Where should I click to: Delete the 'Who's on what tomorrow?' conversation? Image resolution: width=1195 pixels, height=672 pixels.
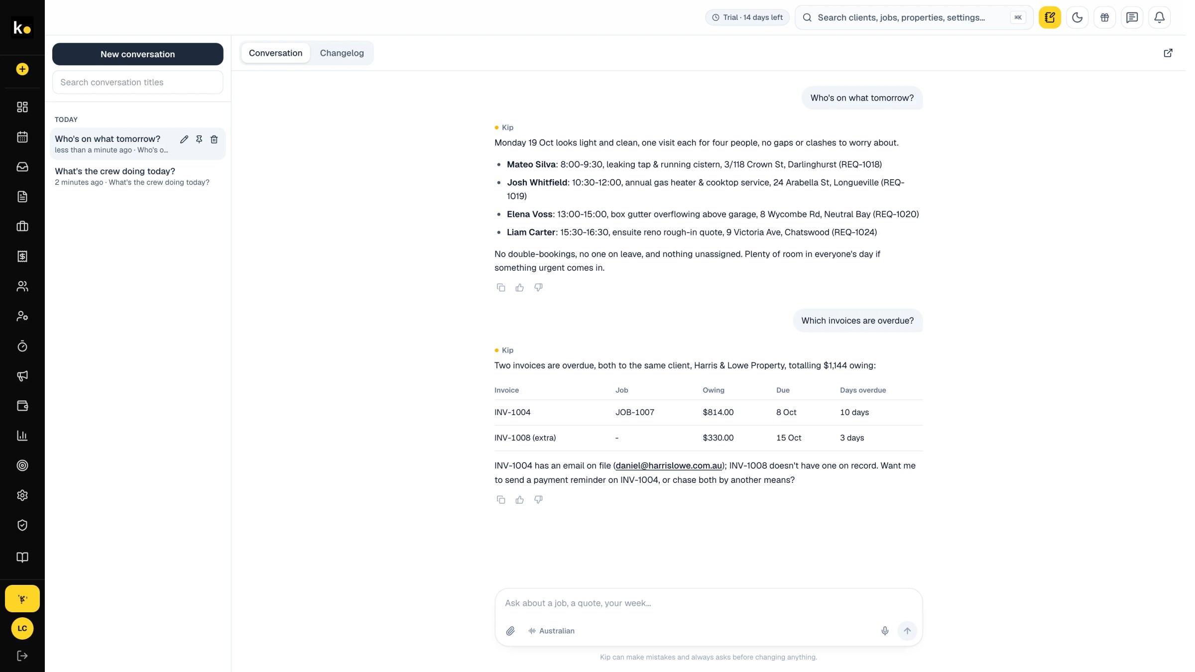(214, 139)
